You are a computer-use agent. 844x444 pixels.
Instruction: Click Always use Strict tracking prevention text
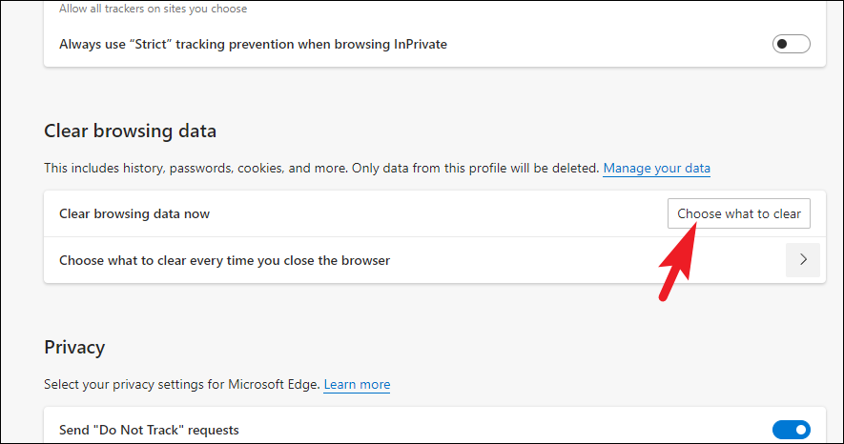(253, 44)
